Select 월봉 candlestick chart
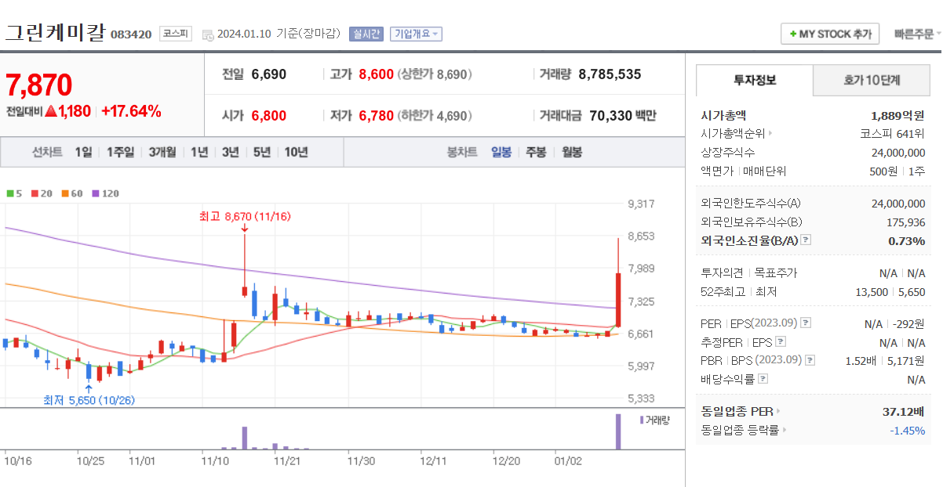 tap(572, 152)
